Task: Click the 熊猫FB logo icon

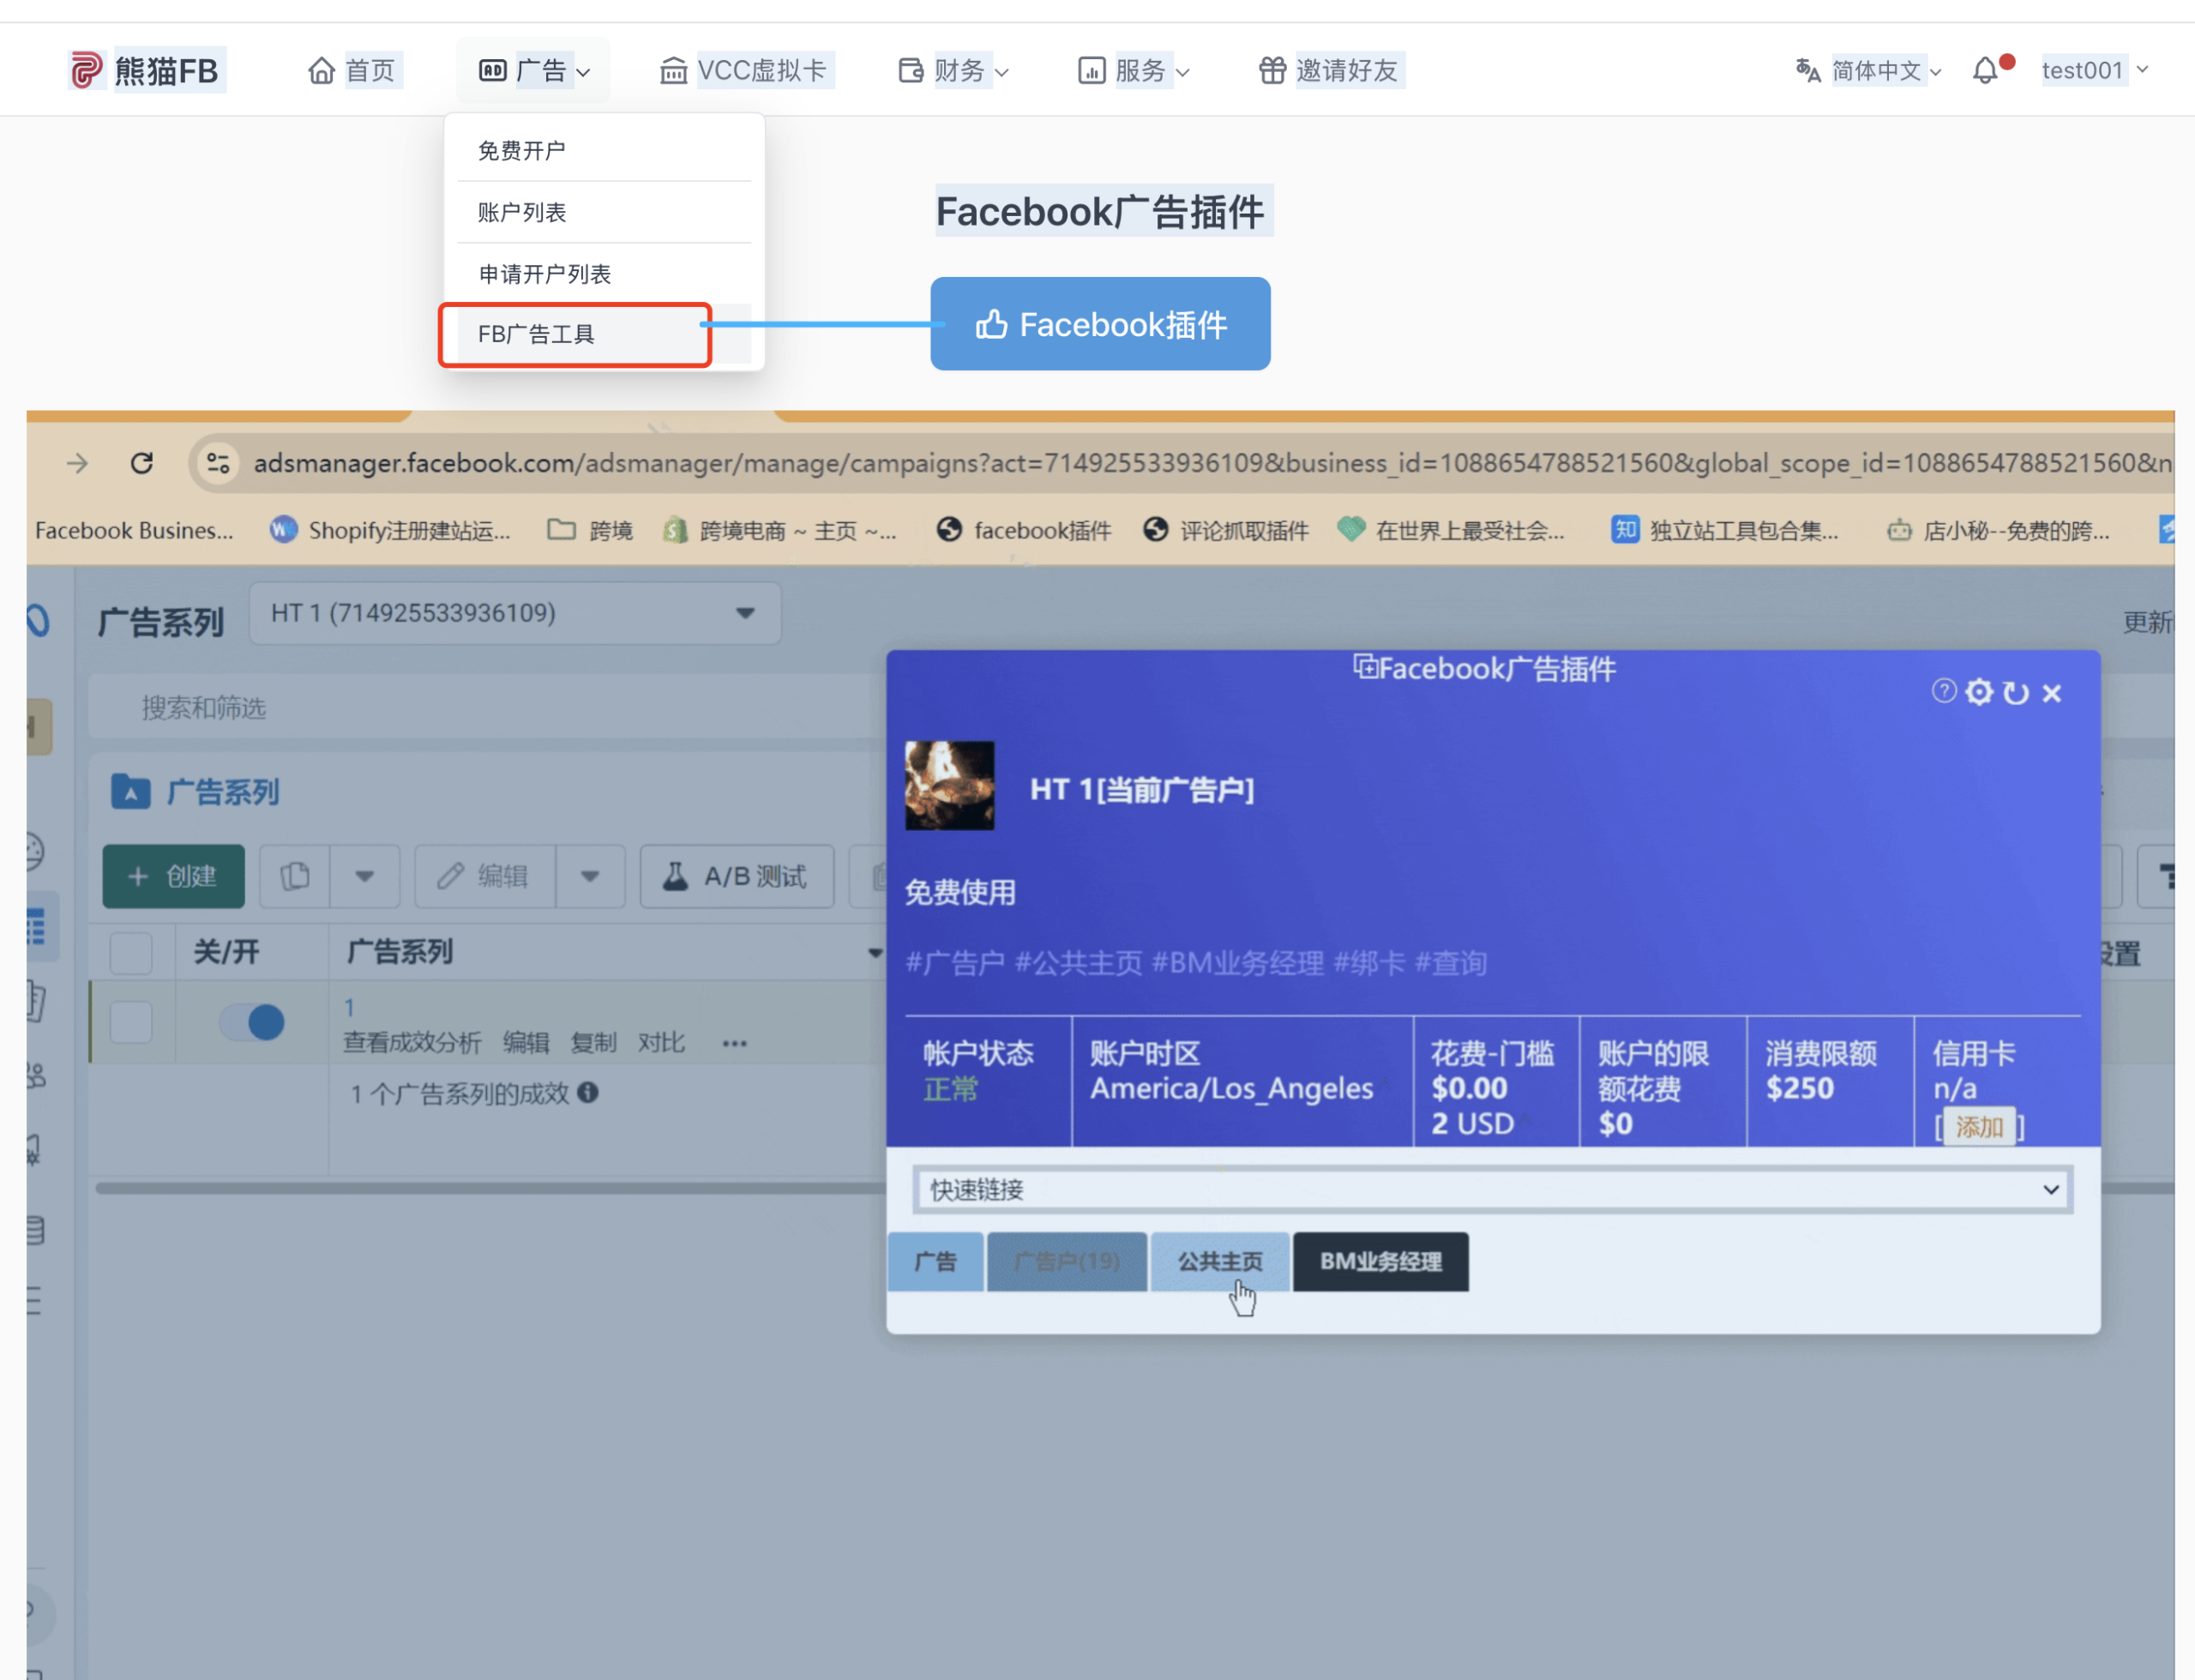Action: click(86, 70)
